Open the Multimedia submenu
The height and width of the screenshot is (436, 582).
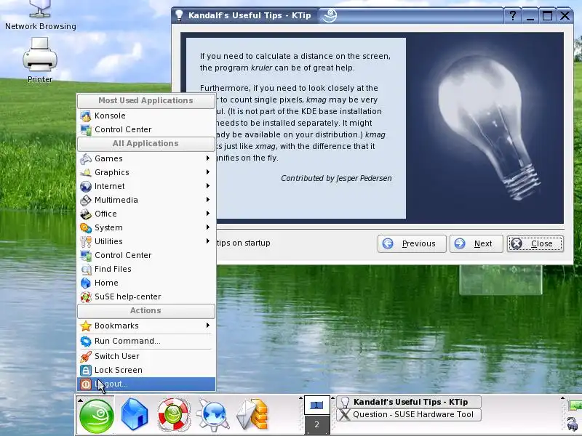click(146, 200)
